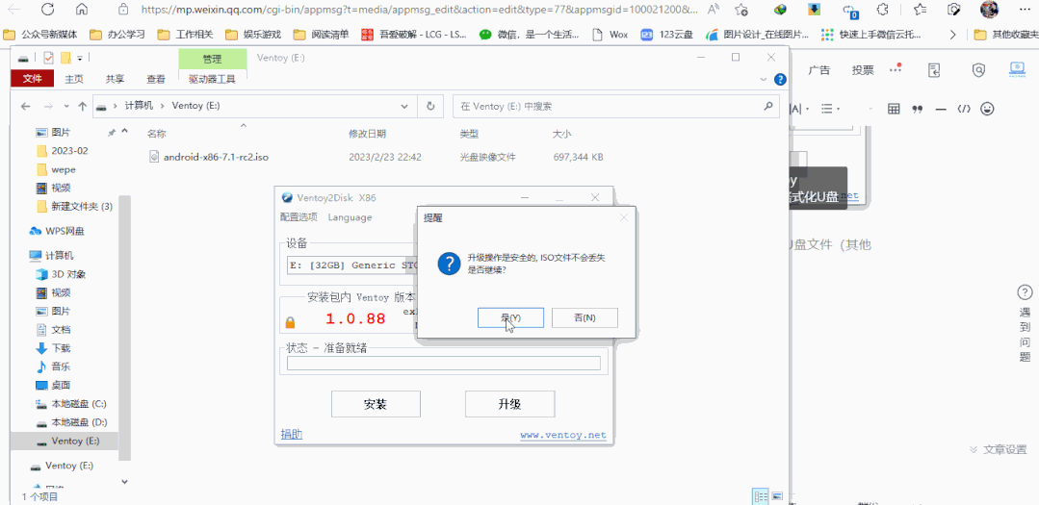Select 下载 in navigation pane
The image size is (1039, 505).
61,348
